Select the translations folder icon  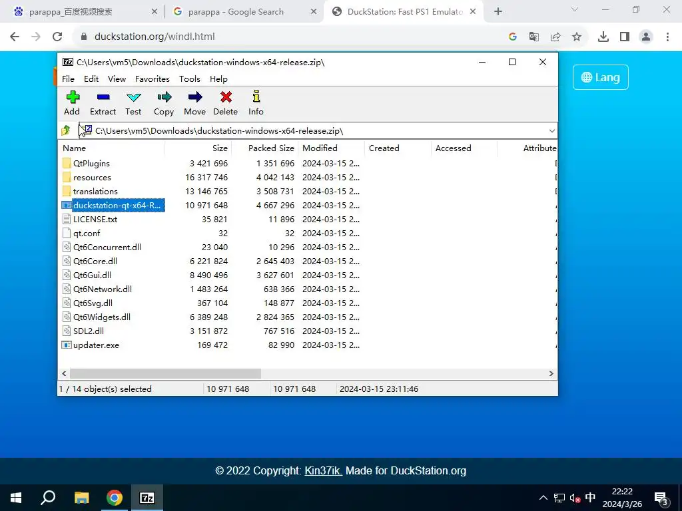67,191
